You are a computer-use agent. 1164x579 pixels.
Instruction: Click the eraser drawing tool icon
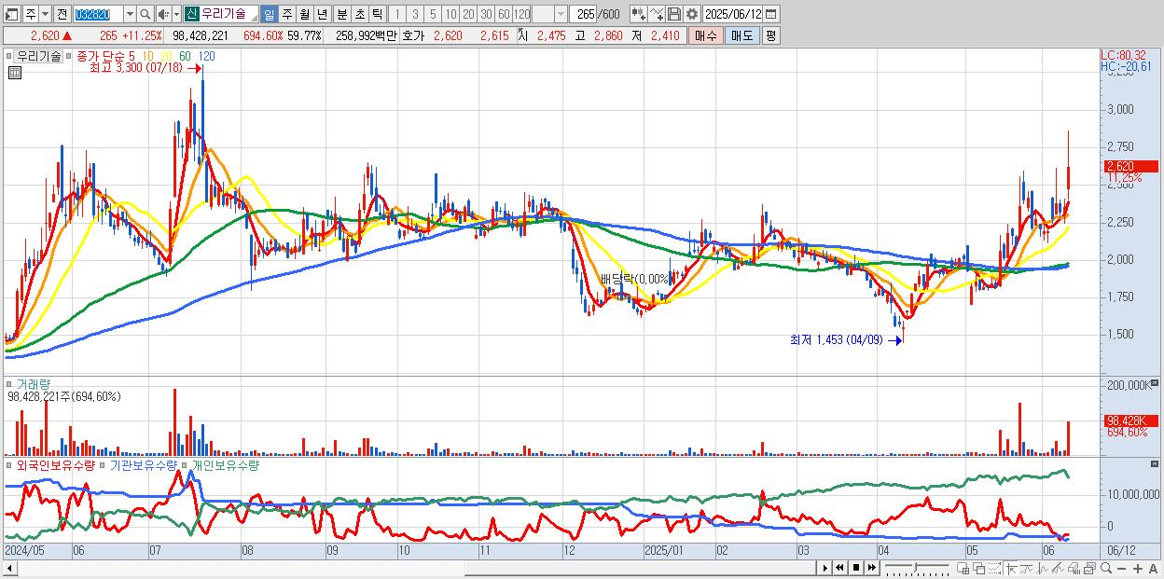[1058, 568]
